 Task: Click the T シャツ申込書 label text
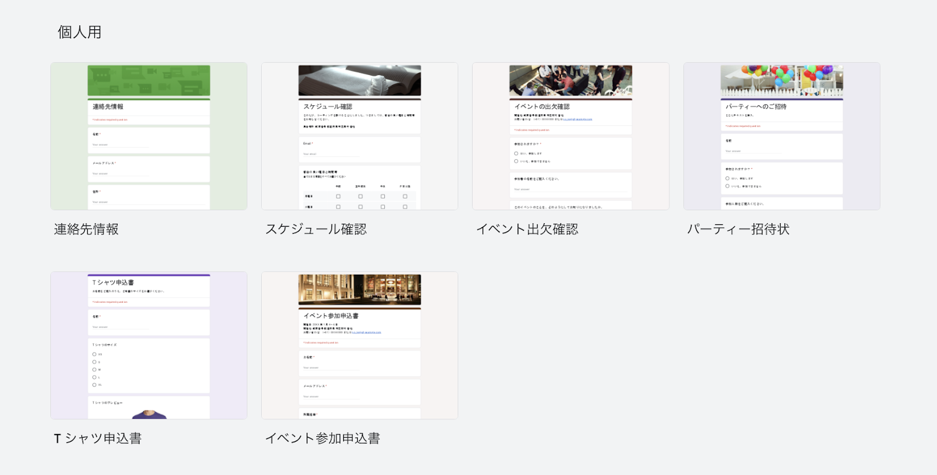[98, 438]
